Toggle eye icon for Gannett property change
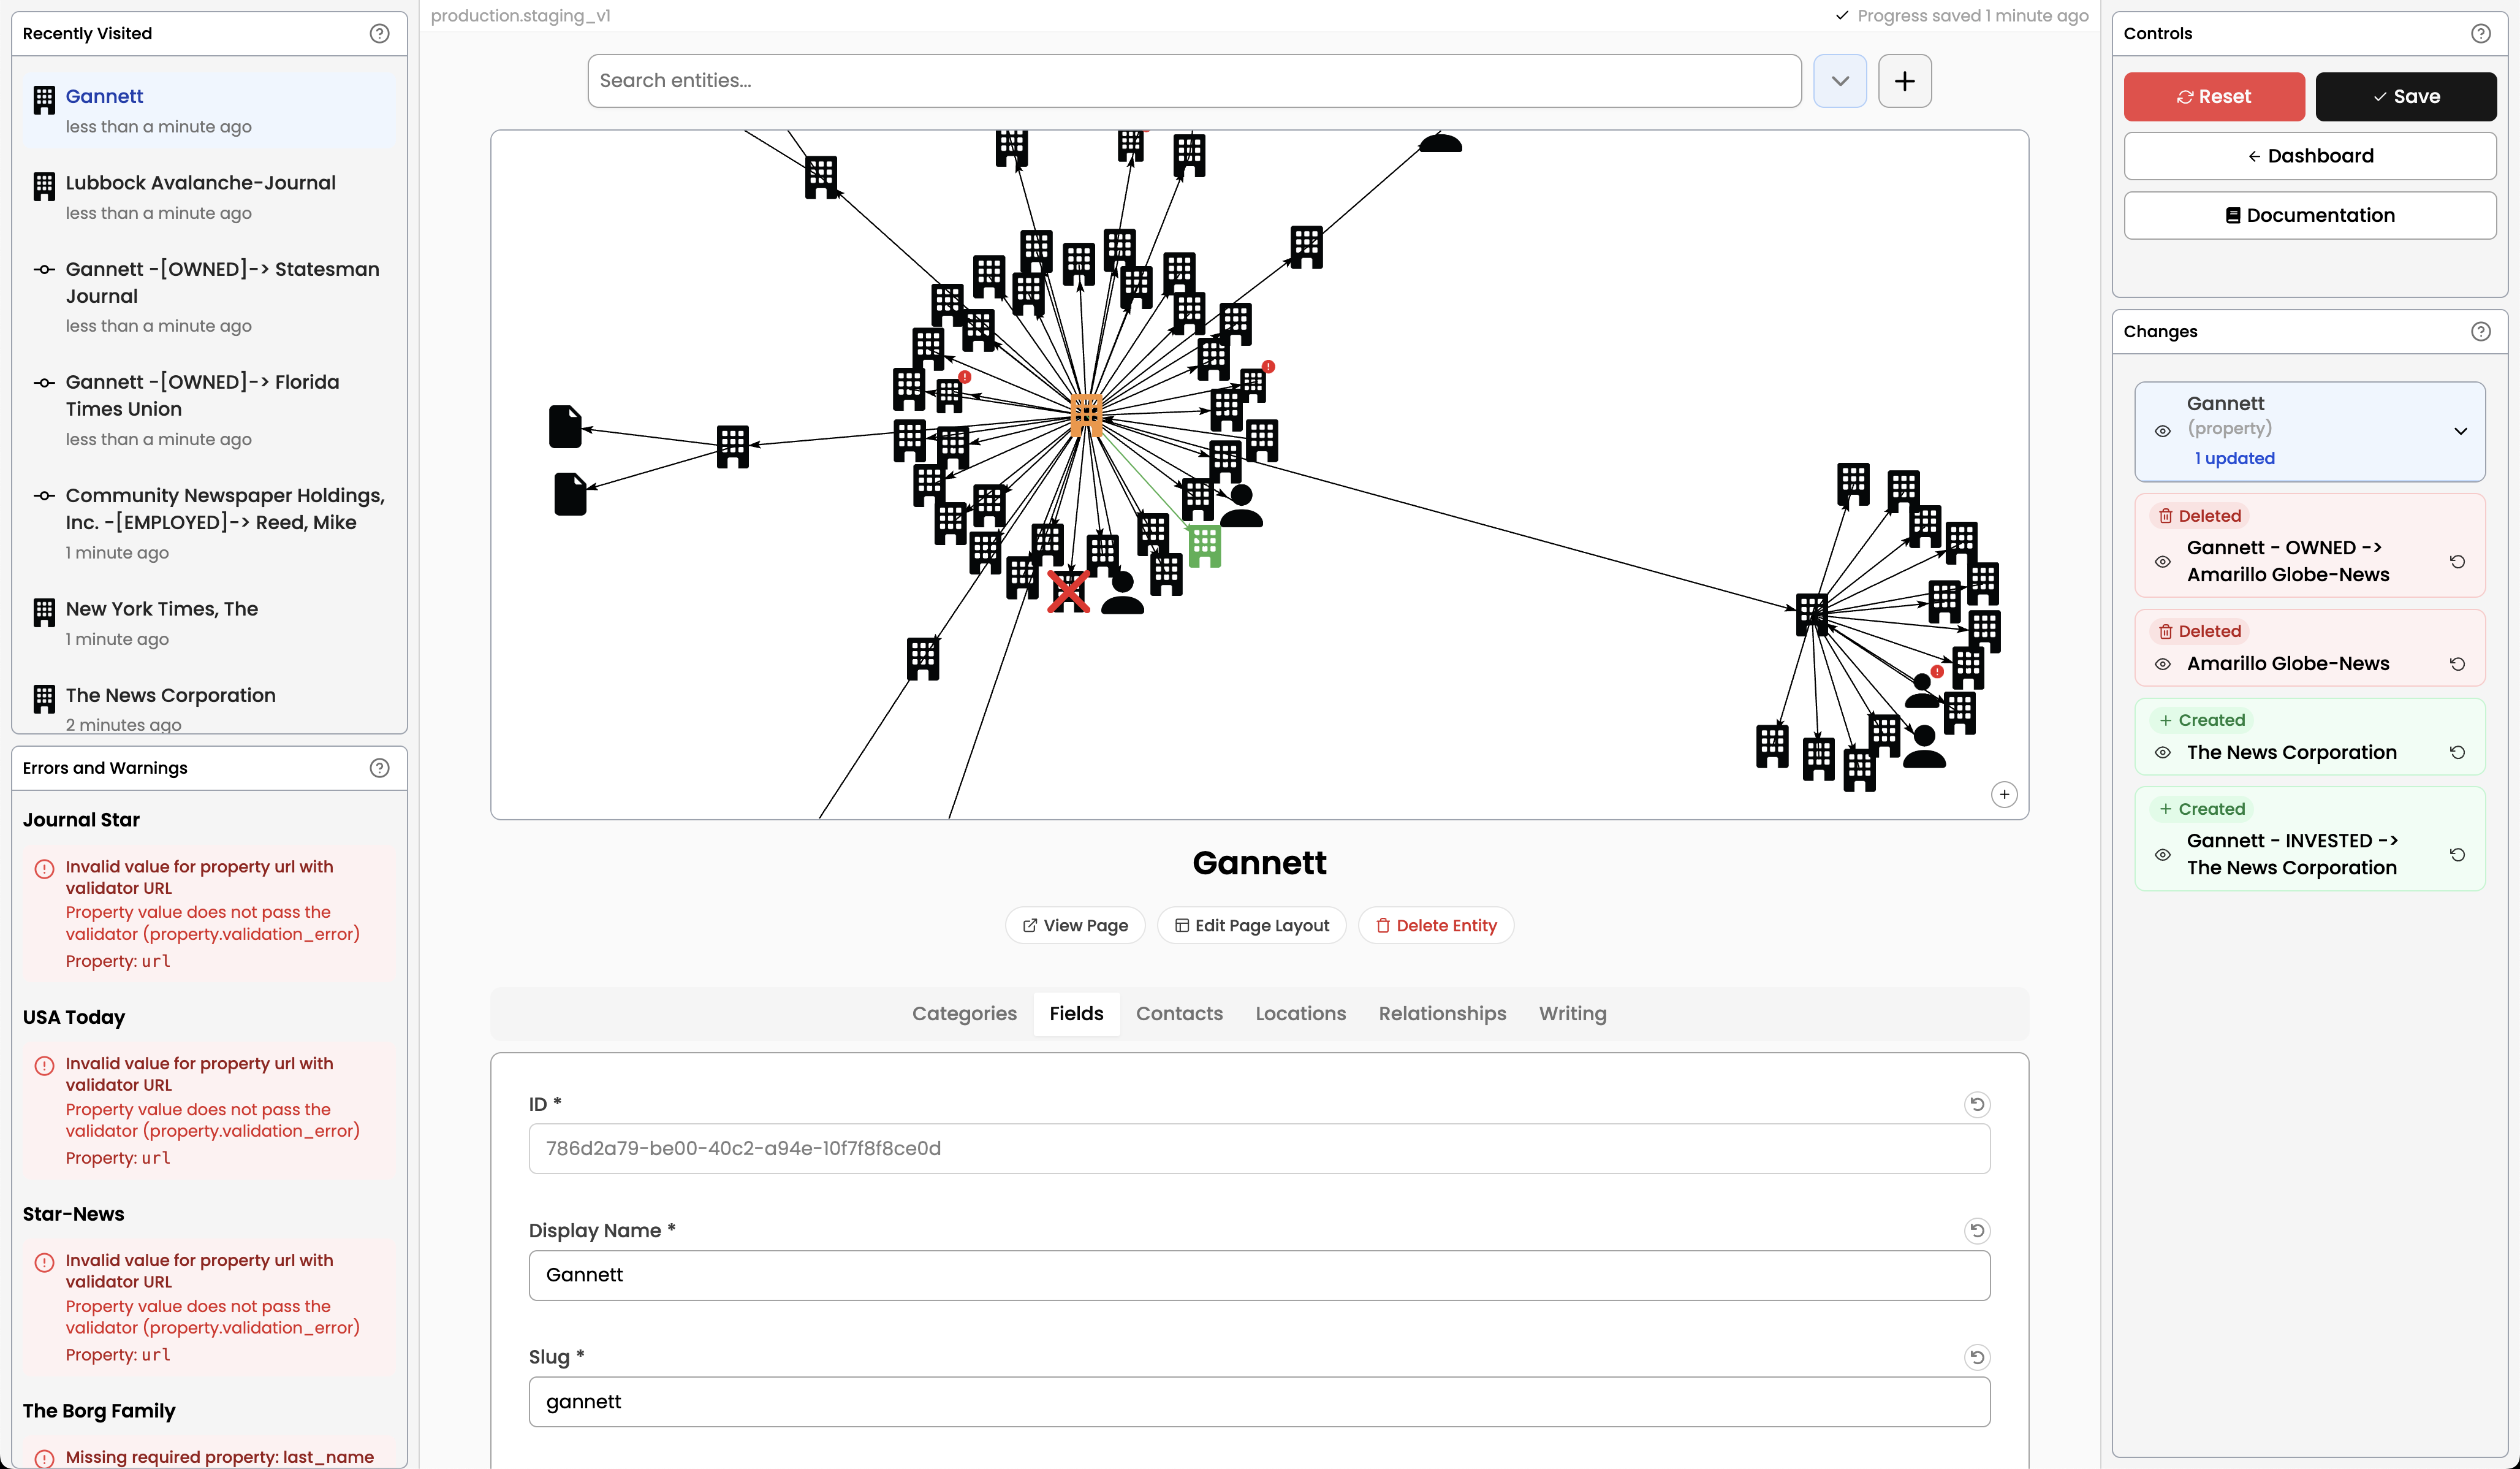Image resolution: width=2520 pixels, height=1469 pixels. tap(2163, 431)
